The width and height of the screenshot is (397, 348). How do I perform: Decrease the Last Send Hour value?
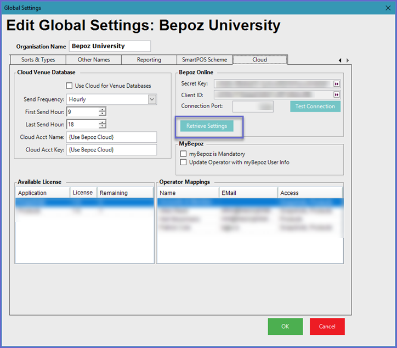coord(102,127)
